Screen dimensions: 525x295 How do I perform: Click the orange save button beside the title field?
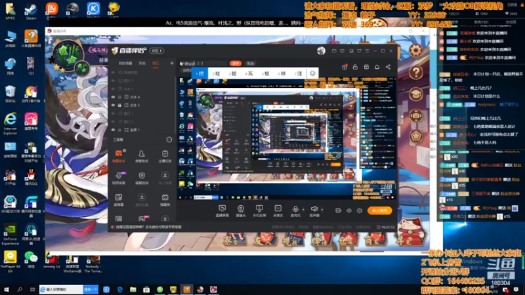236,63
